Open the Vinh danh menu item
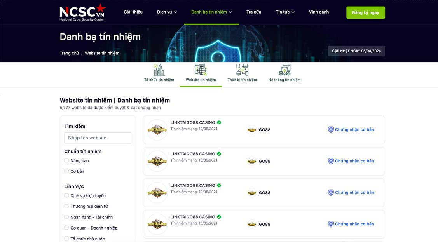The image size is (438, 242). (x=319, y=12)
